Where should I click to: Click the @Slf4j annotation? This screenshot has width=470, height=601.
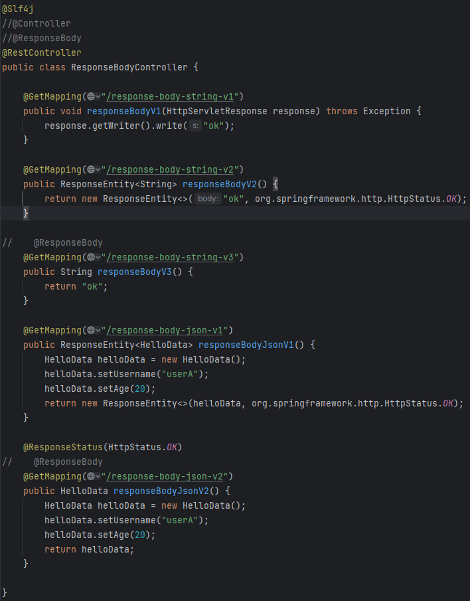pyautogui.click(x=18, y=9)
